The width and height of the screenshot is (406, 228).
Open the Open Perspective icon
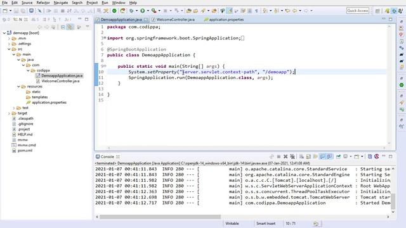tap(377, 11)
